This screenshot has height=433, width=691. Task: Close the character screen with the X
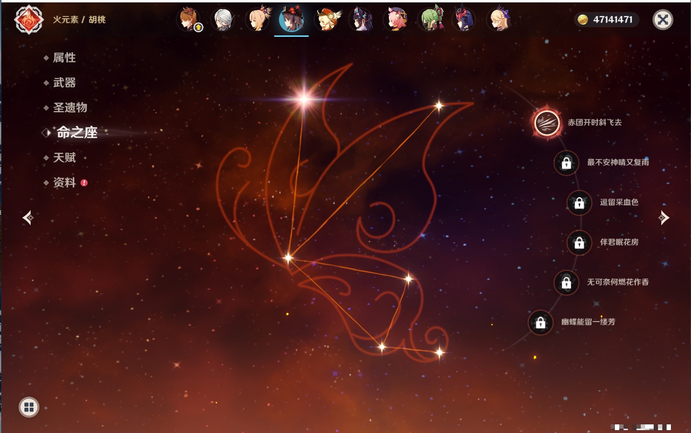[663, 20]
